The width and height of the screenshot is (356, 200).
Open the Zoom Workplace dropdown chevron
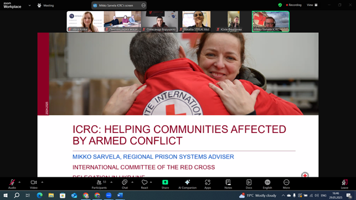point(29,6)
